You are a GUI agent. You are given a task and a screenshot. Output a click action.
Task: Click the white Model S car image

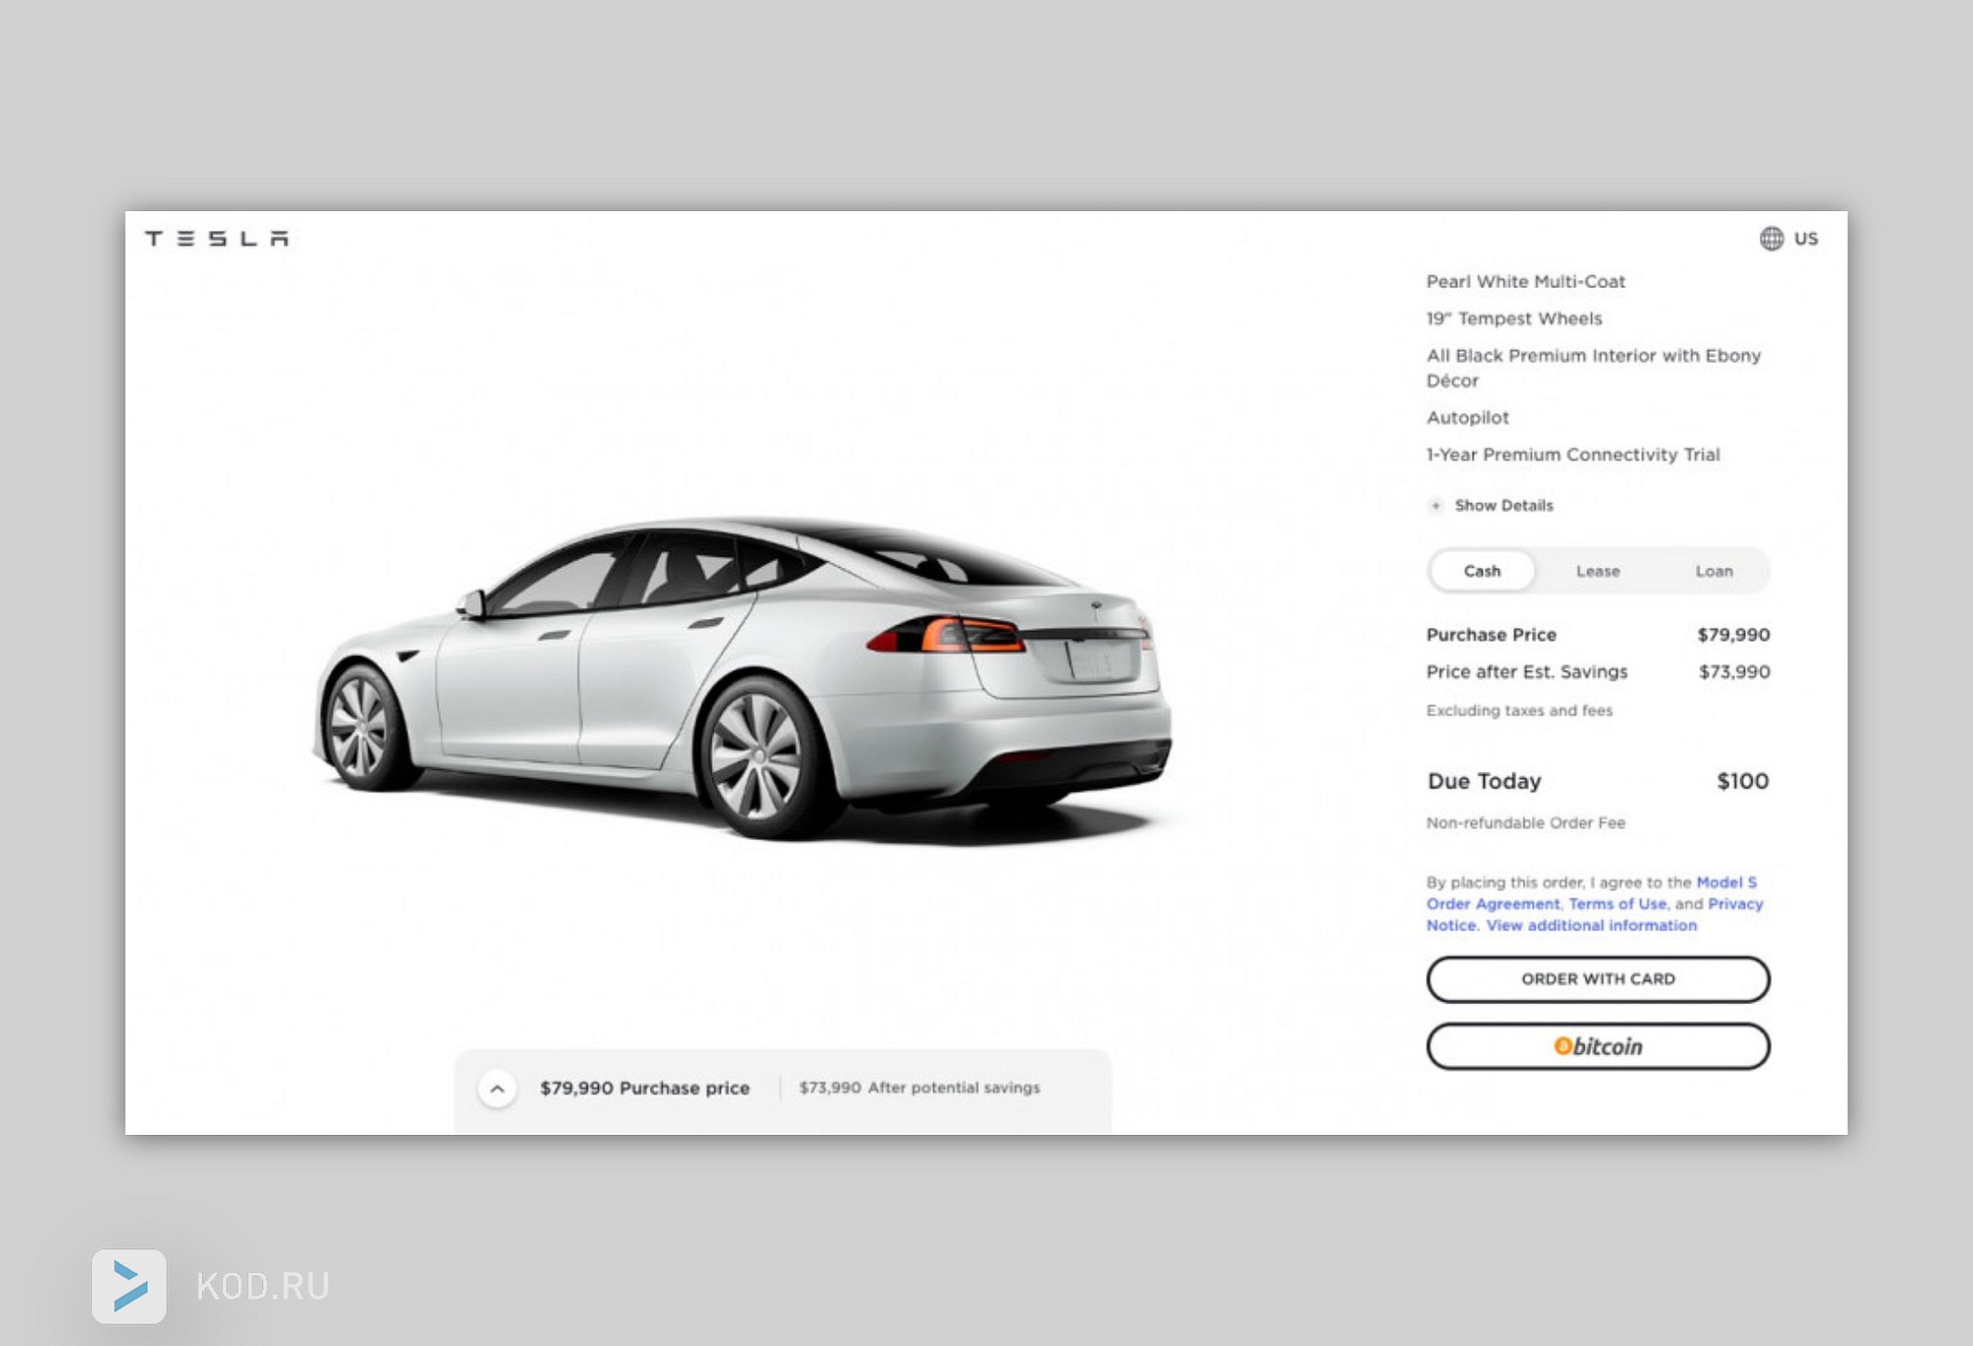tap(742, 678)
